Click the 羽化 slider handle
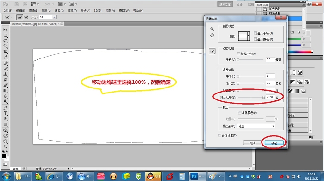 coord(238,83)
